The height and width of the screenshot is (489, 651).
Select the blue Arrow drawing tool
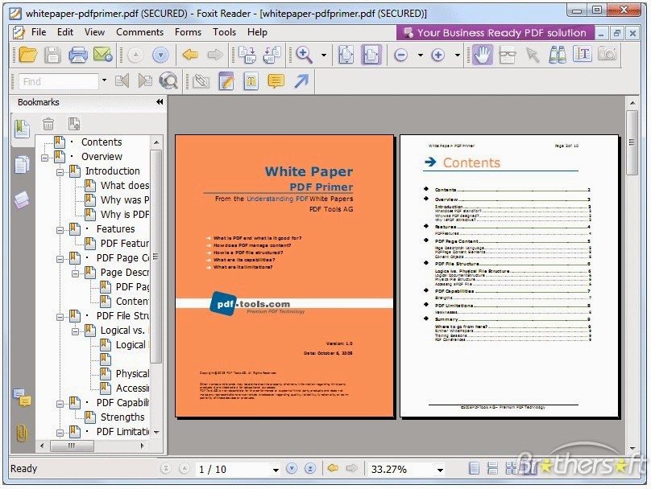(301, 80)
